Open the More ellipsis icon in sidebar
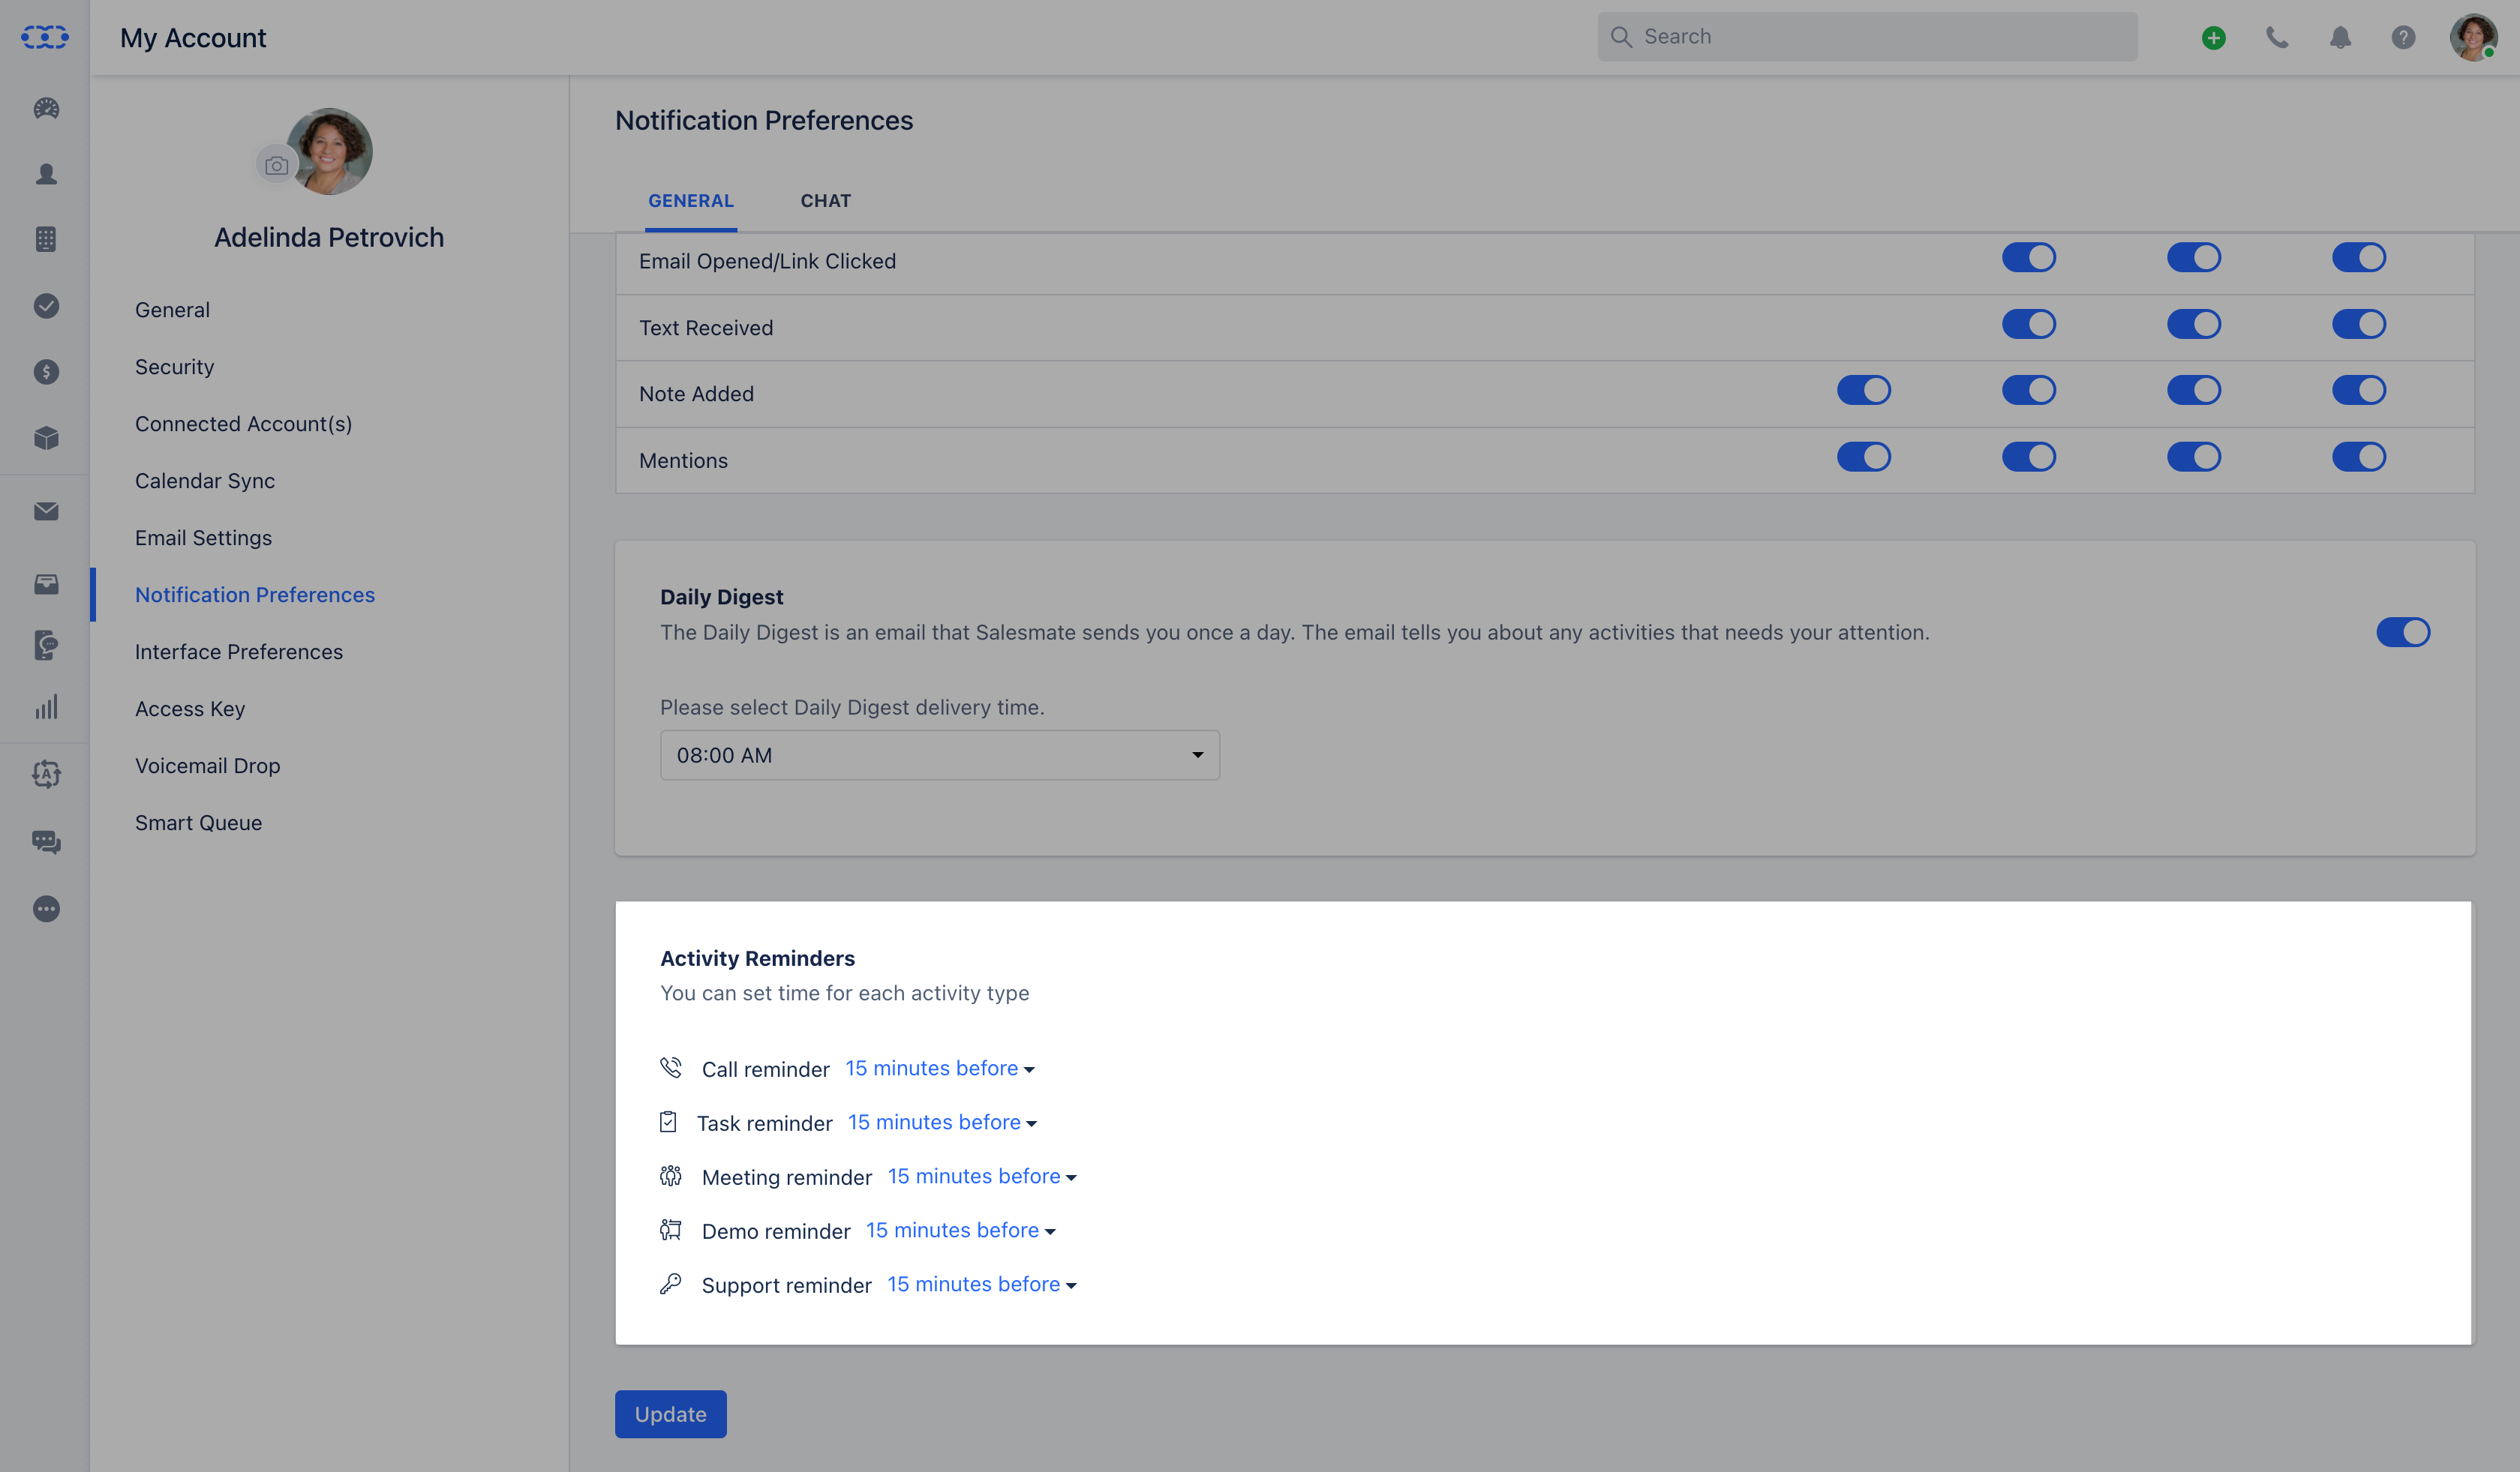 [46, 908]
